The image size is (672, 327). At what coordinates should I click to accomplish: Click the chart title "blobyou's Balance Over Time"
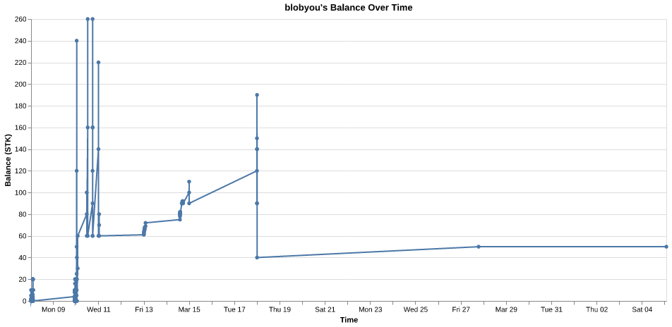(349, 8)
